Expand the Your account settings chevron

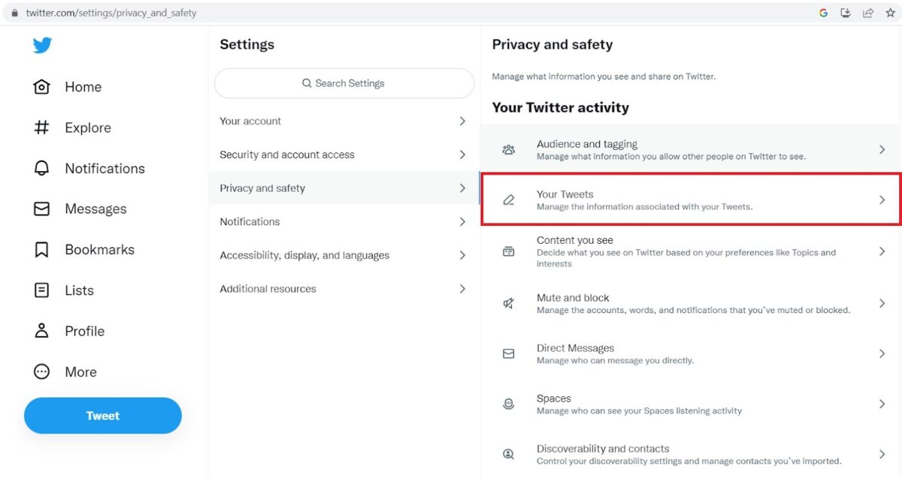tap(462, 121)
